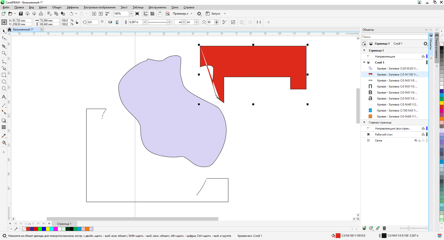
Task: Click the Publish to PDF icon
Action: click(107, 14)
